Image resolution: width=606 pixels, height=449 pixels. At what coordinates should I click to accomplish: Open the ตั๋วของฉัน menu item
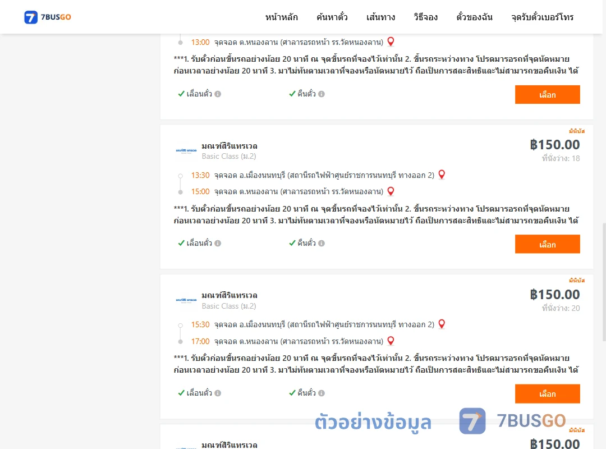474,17
